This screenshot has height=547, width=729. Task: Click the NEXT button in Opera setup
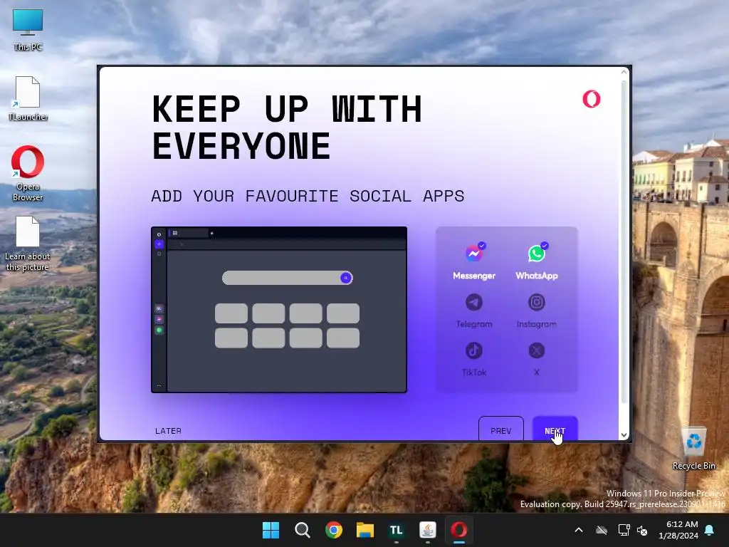coord(555,429)
